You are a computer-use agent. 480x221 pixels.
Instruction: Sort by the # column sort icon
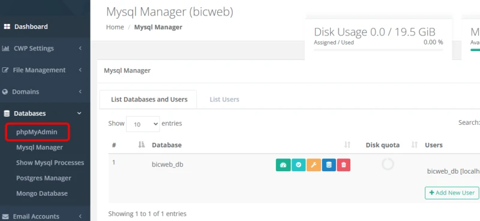coord(141,145)
